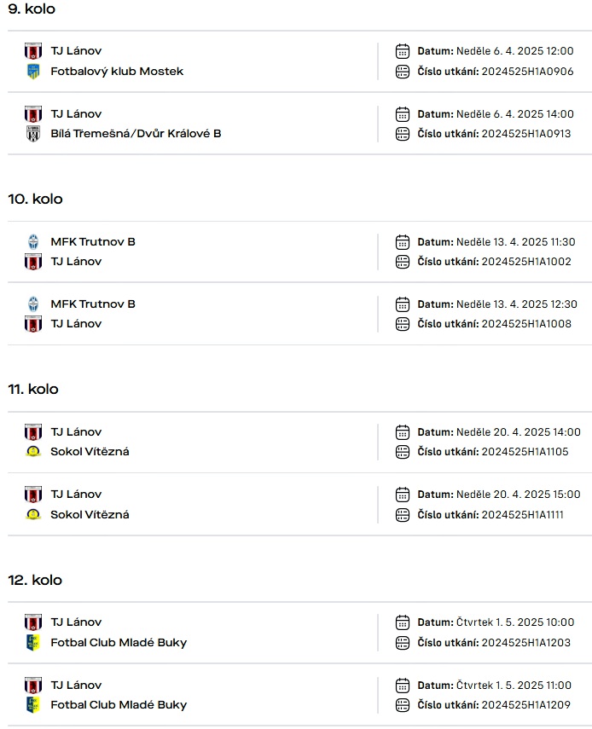Image resolution: width=592 pixels, height=729 pixels.
Task: Open Fotbal Club Mladé Buky link, 11:00 match
Action: [x=119, y=705]
